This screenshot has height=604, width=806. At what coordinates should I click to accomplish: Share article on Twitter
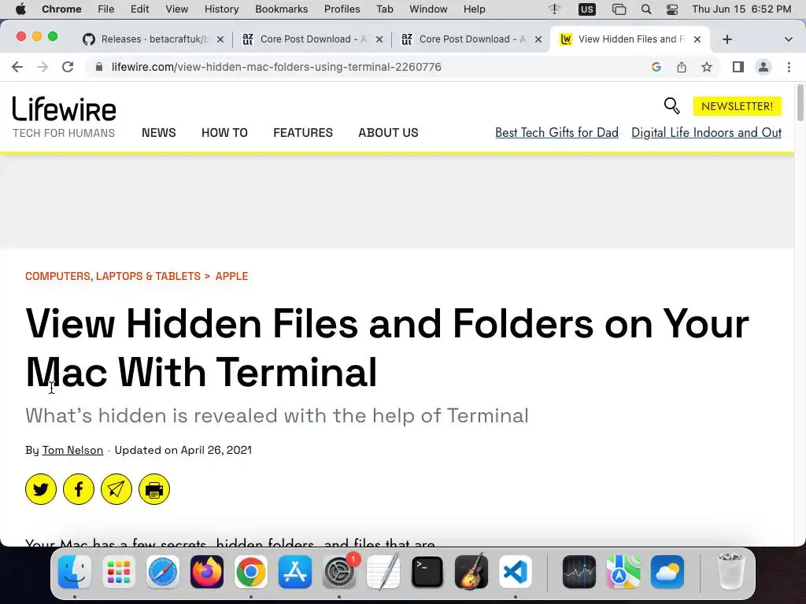click(x=41, y=489)
